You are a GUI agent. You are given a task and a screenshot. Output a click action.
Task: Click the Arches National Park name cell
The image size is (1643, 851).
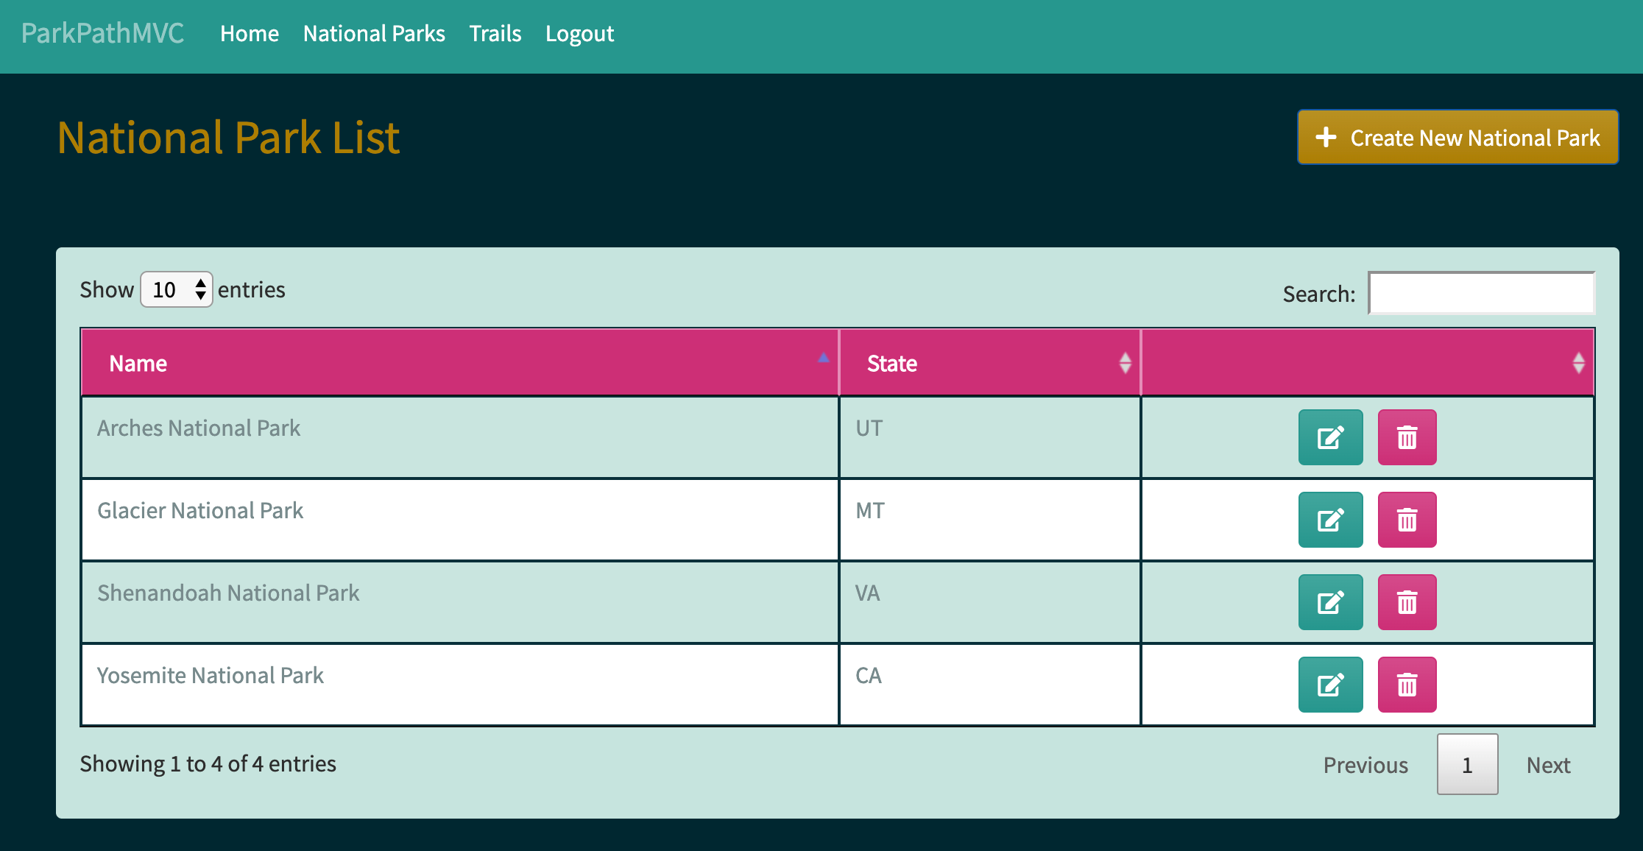pyautogui.click(x=460, y=437)
